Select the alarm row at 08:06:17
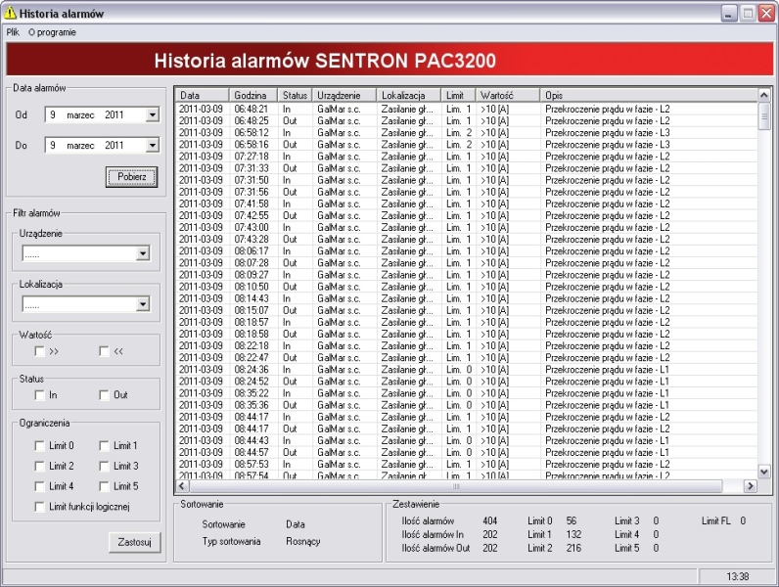This screenshot has height=587, width=779. 467,250
